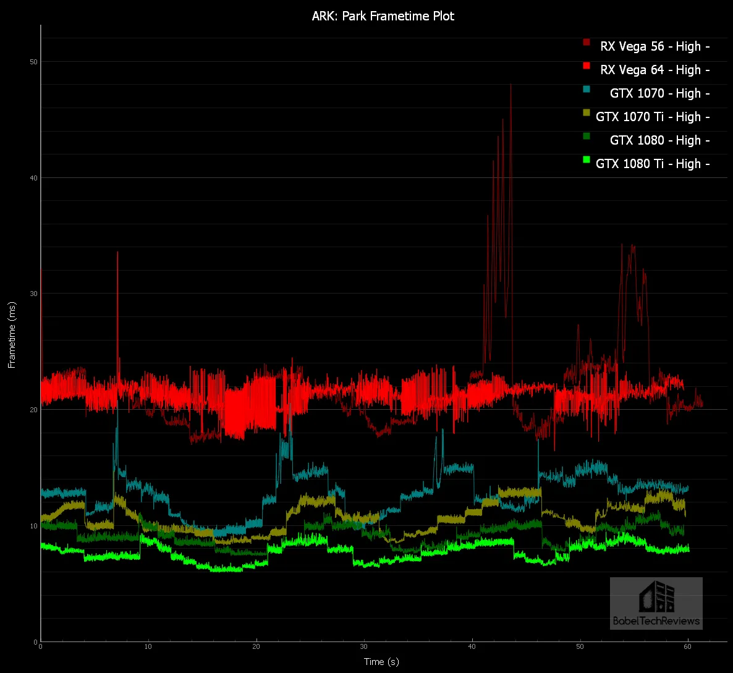Click the 'Frametime (ms)' y-axis label
Viewport: 733px width, 673px height.
coord(12,334)
